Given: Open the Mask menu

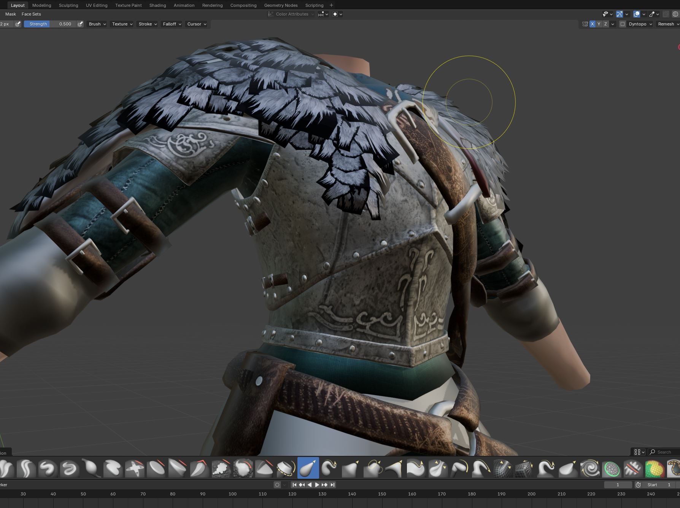Looking at the screenshot, I should point(11,14).
